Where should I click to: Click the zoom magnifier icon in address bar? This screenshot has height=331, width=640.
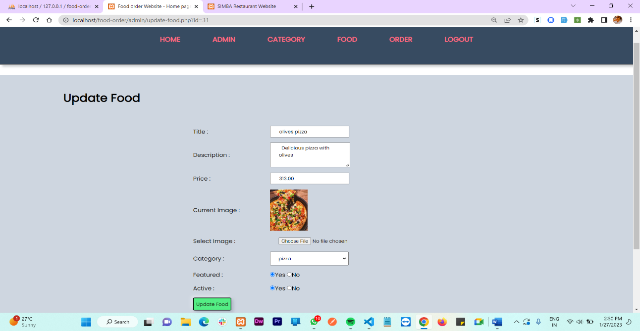494,20
